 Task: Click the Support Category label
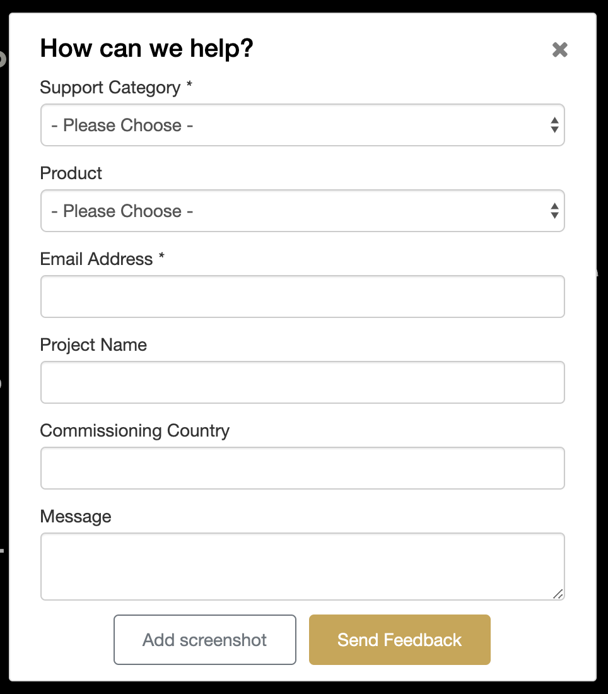pos(112,88)
